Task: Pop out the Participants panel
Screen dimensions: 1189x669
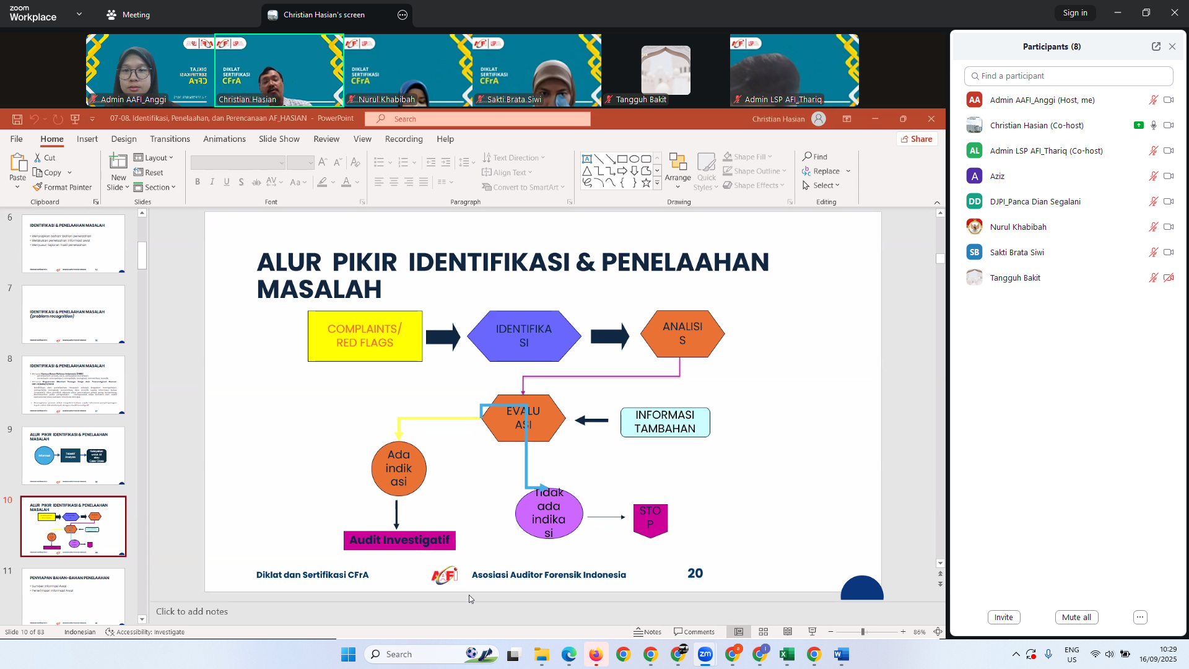Action: point(1156,46)
